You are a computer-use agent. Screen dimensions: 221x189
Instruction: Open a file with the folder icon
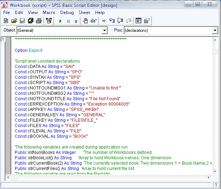coord(14,21)
